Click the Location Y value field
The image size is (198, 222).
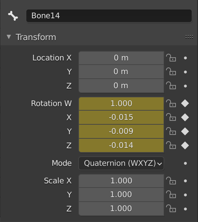pos(121,72)
